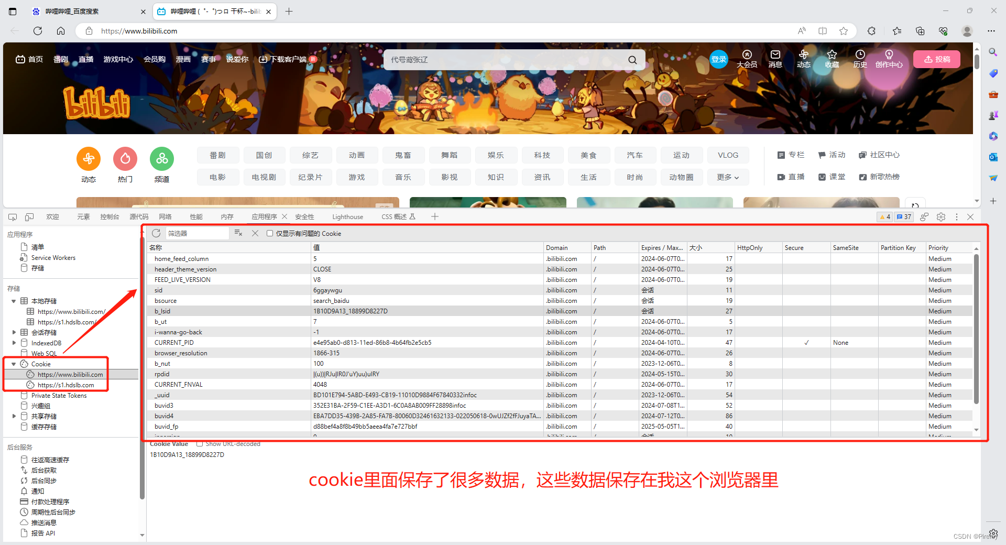The height and width of the screenshot is (545, 1006).
Task: Click the browser refresh icon
Action: [38, 31]
